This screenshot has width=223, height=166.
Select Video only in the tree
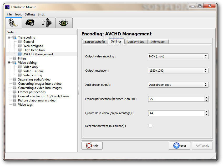point(31,67)
